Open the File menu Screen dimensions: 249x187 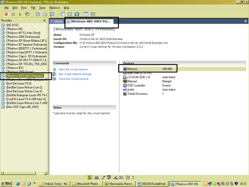tap(7, 8)
